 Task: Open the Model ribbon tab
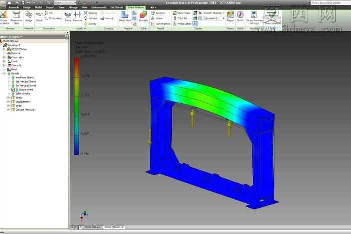tap(38, 7)
